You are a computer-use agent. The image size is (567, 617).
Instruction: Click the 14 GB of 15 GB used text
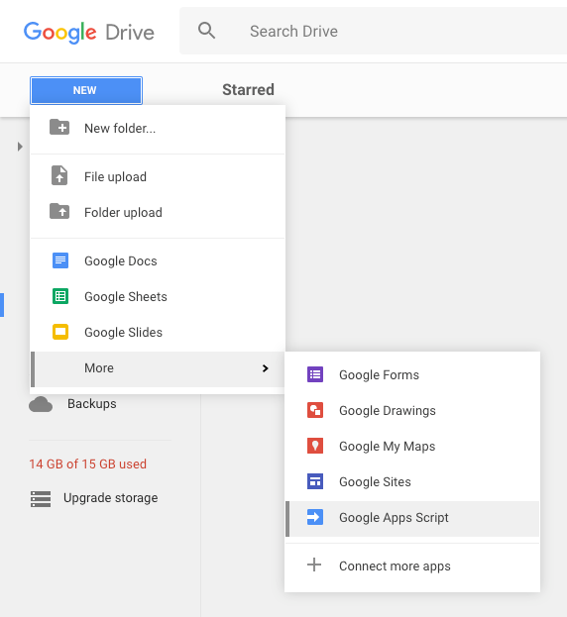point(88,463)
